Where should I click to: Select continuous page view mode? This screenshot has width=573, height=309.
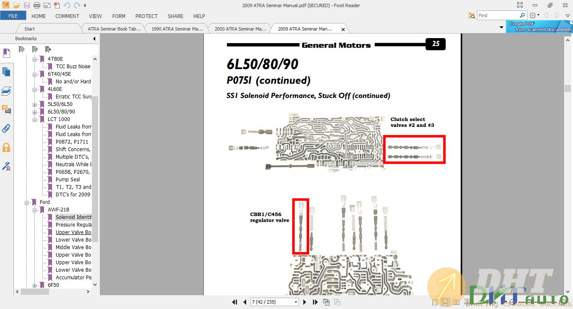[445, 302]
